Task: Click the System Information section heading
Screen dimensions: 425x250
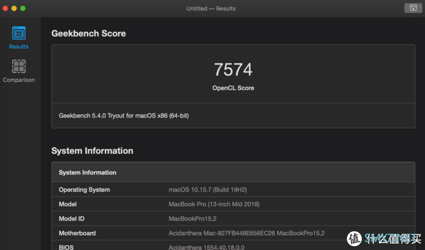Action: click(x=92, y=151)
